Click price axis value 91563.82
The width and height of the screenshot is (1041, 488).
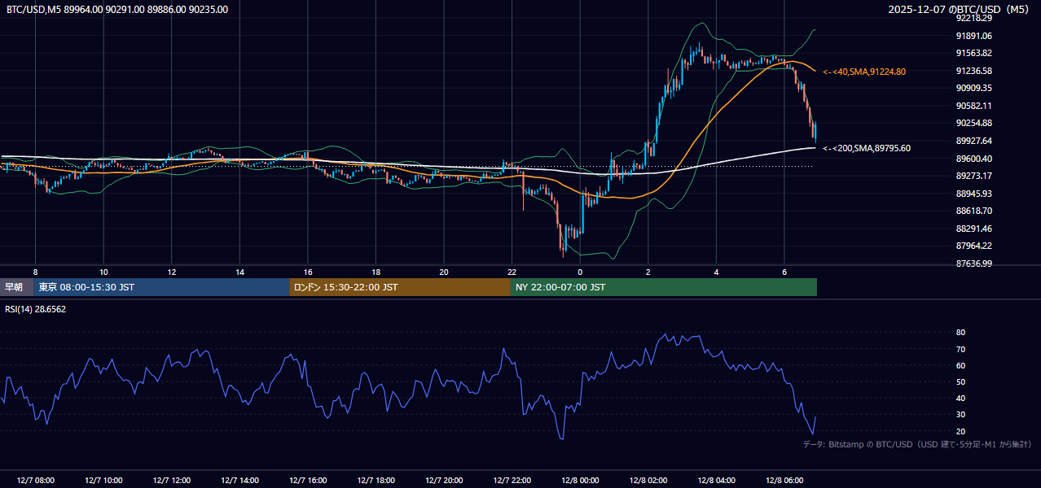[974, 53]
